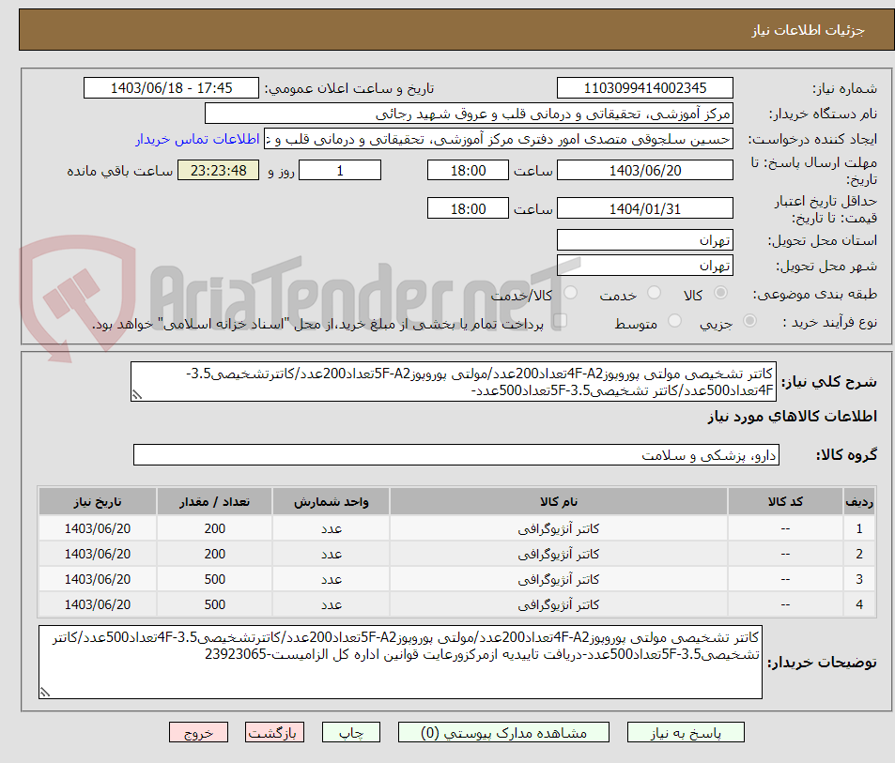Image resolution: width=895 pixels, height=763 pixels.
Task: Click row number 3 in ردیف column
Action: pos(859,579)
